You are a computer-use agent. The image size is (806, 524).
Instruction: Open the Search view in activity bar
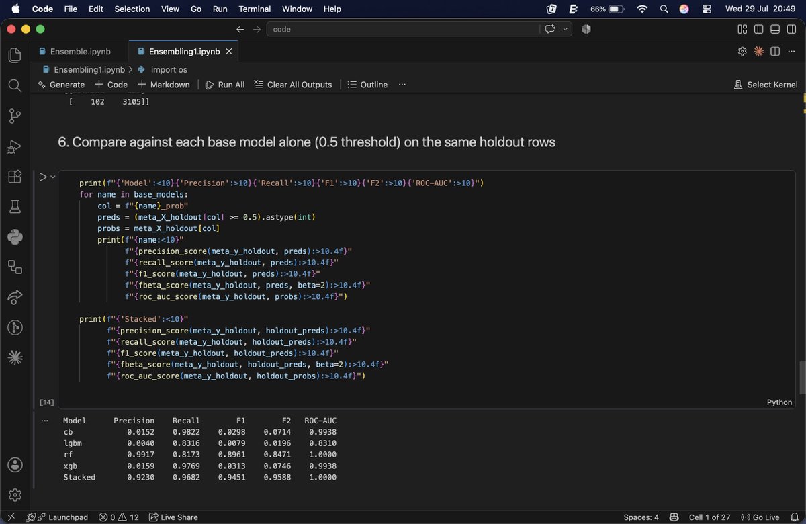point(15,85)
